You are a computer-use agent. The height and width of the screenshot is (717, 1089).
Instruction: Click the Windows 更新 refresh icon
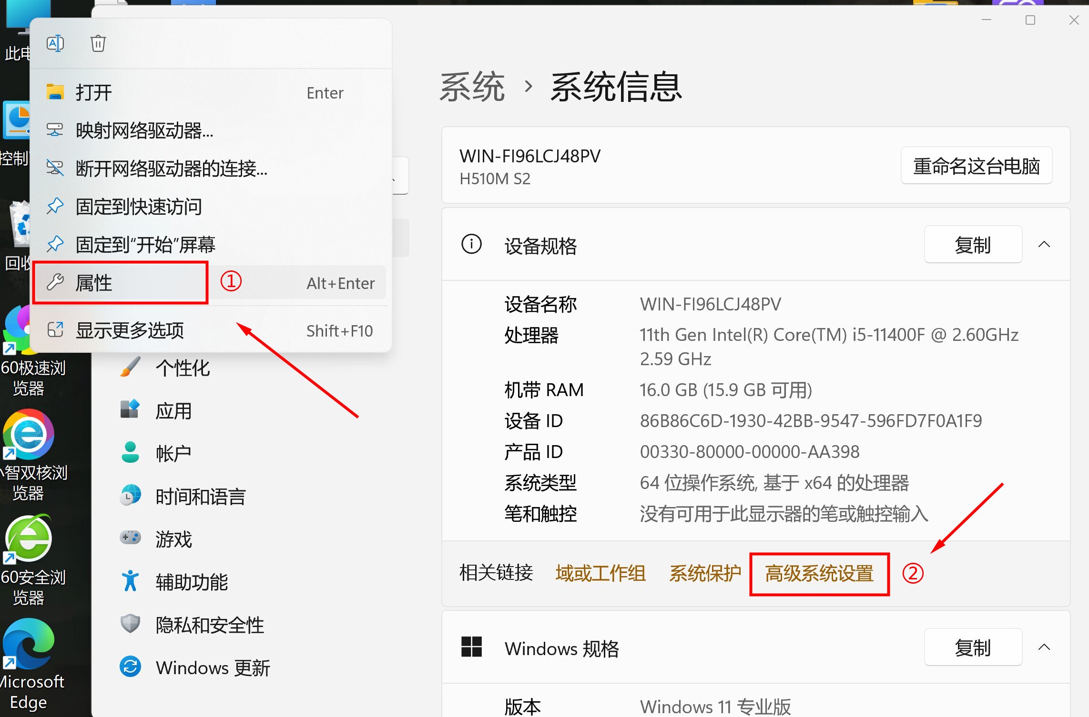point(130,667)
